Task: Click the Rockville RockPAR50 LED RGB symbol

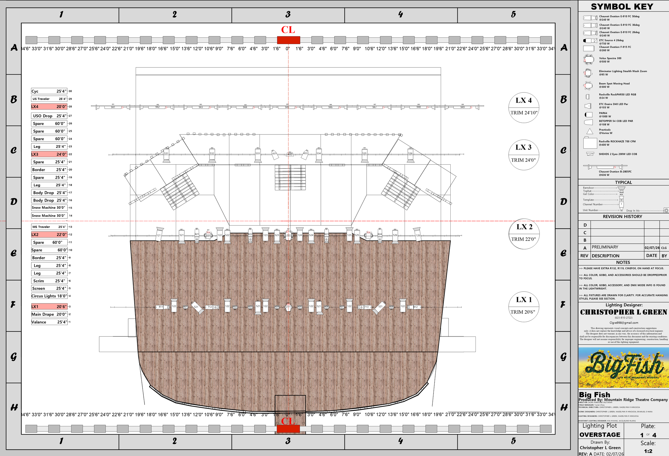Action: click(x=588, y=96)
